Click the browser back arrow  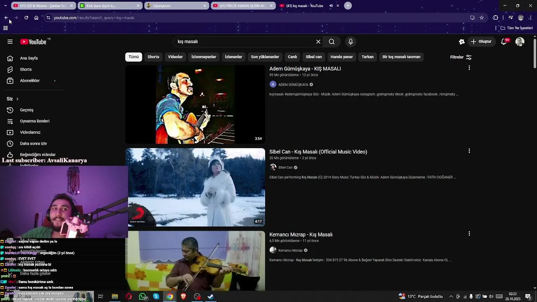pos(6,18)
